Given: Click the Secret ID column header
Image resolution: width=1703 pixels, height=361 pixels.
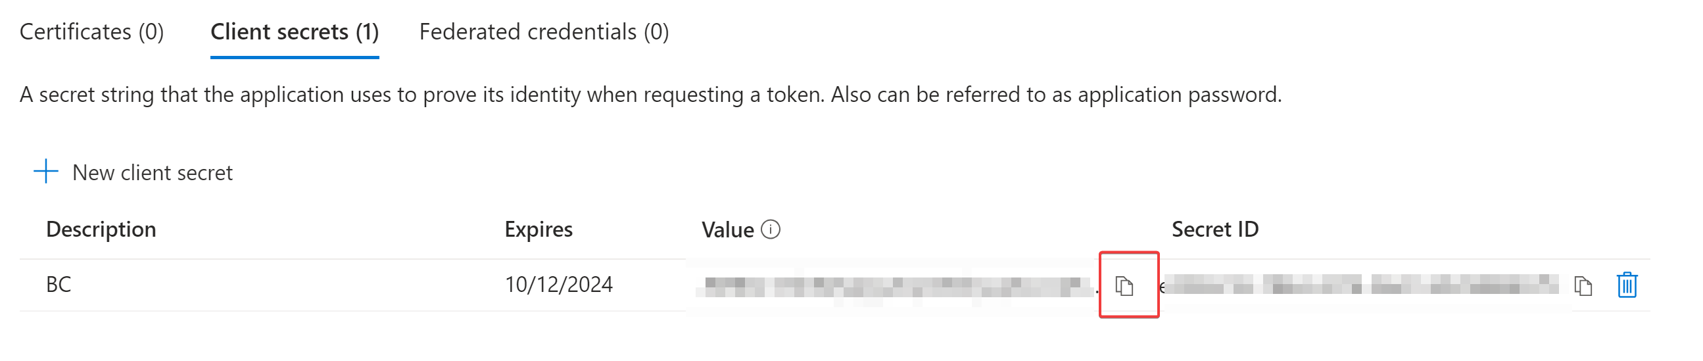Looking at the screenshot, I should 1214,229.
